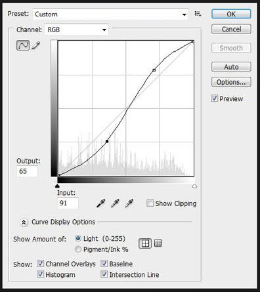This screenshot has height=292, width=260.
Task: Open the Options... button
Action: [x=231, y=82]
